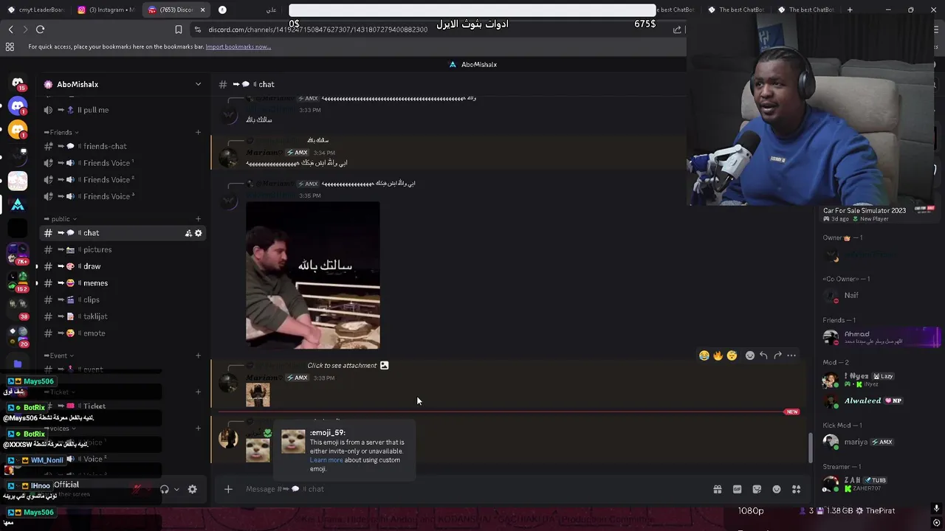Open more options for hovered message
The width and height of the screenshot is (945, 531).
pos(791,355)
